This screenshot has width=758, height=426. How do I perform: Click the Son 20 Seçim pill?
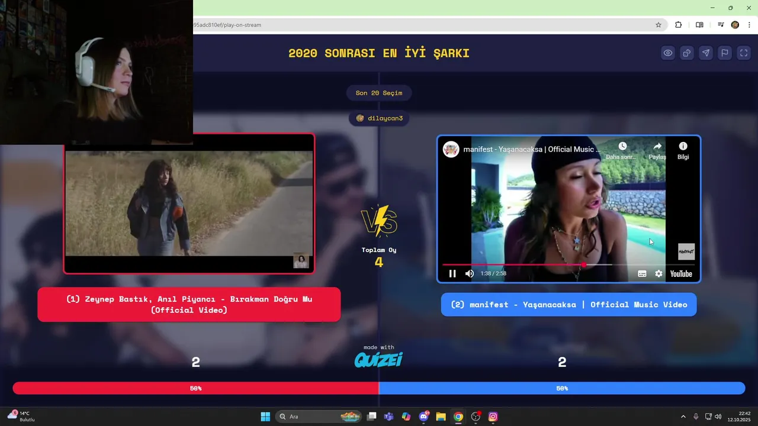pos(379,93)
